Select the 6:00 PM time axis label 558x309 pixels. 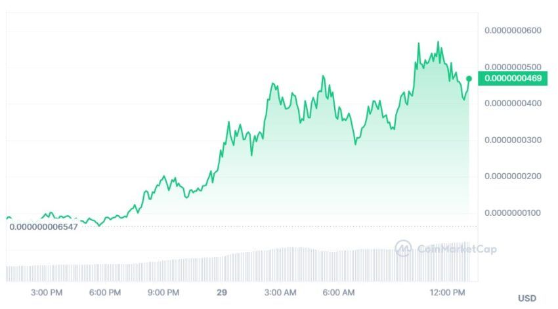(x=105, y=293)
